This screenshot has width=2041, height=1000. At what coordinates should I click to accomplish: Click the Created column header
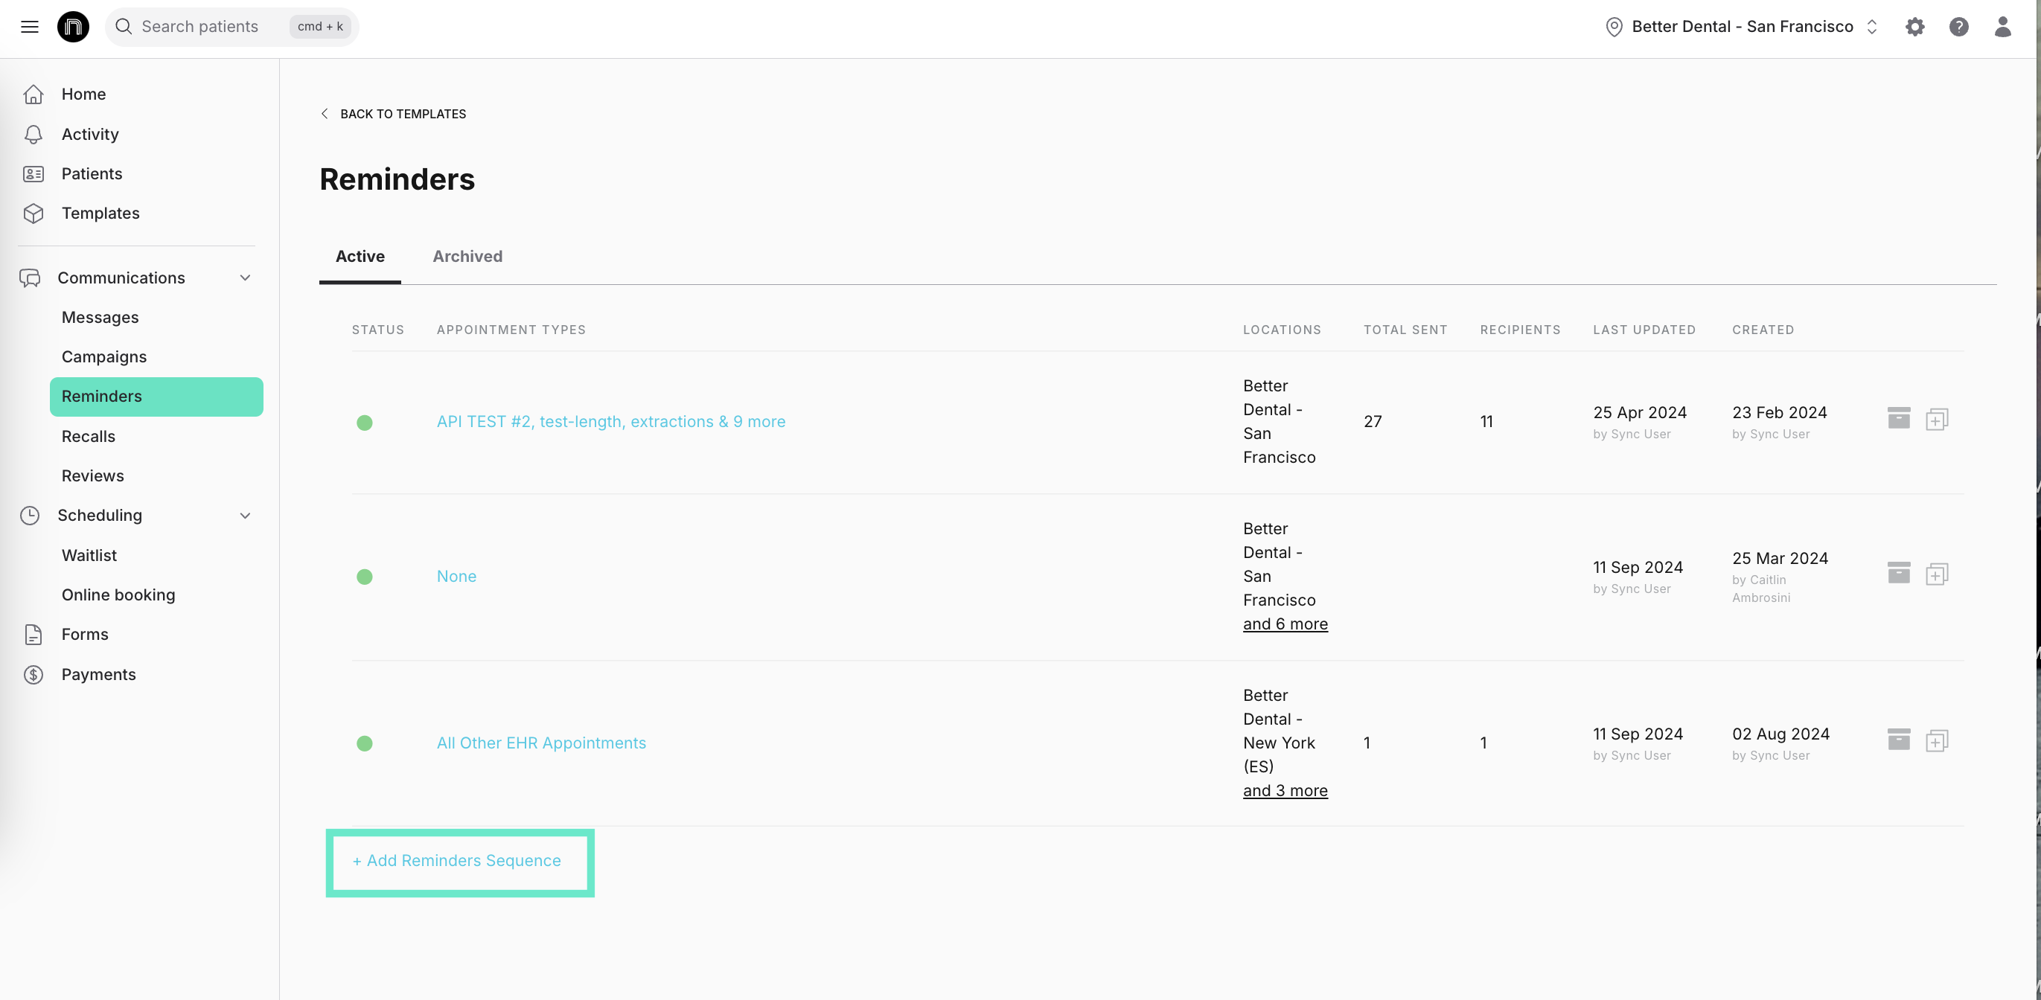1763,330
